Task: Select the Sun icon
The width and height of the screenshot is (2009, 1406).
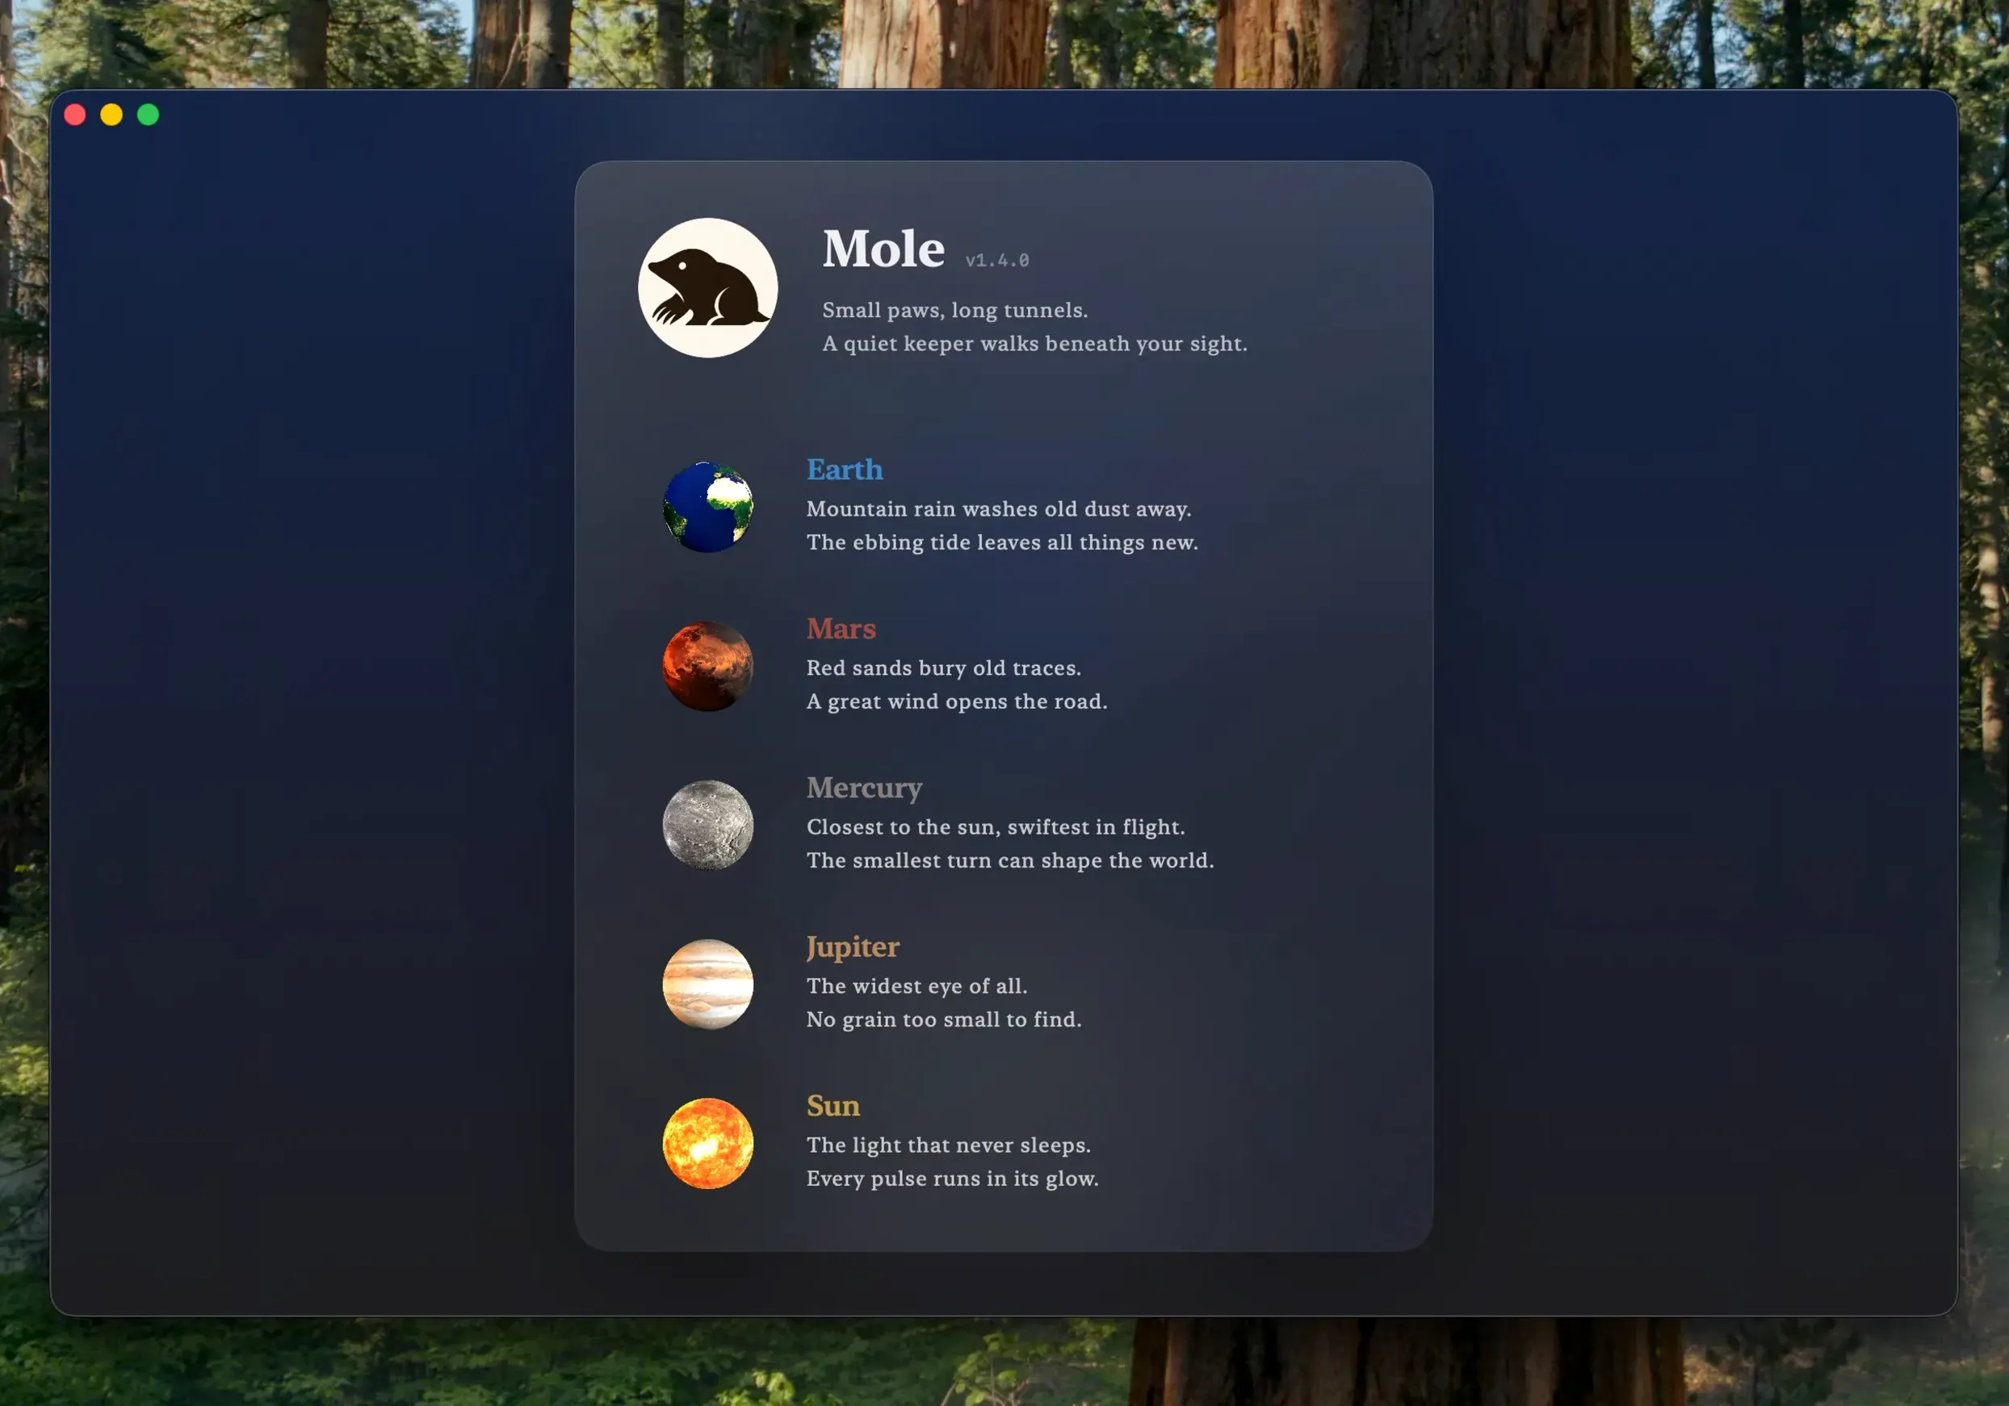Action: click(x=707, y=1143)
